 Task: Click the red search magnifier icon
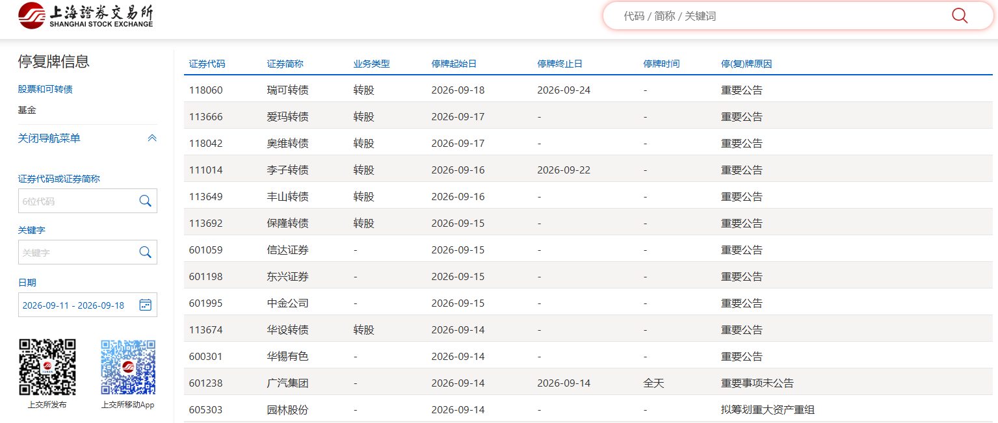coord(960,16)
